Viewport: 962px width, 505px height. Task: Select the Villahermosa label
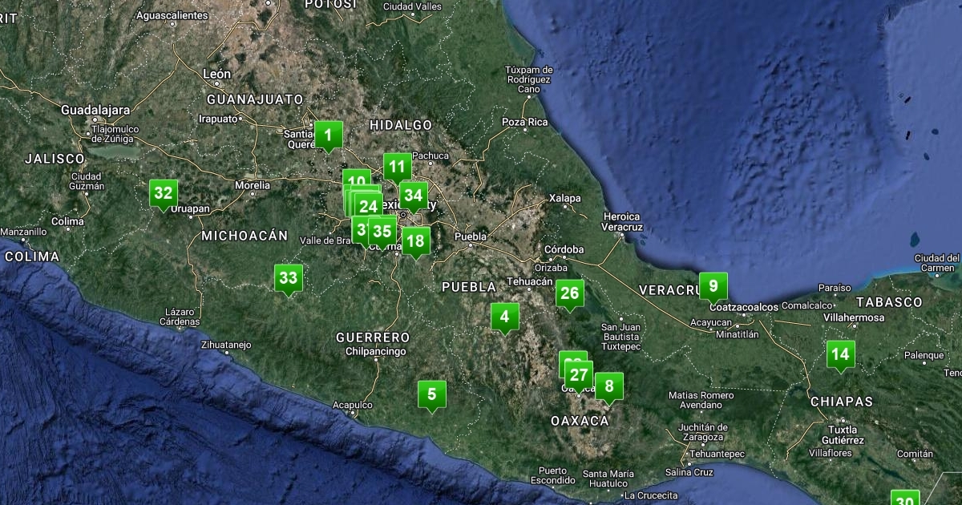(x=854, y=317)
